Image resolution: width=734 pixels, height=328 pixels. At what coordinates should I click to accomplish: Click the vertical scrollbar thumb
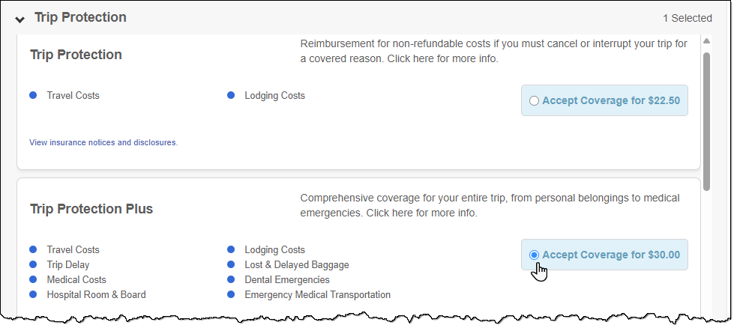(706, 121)
